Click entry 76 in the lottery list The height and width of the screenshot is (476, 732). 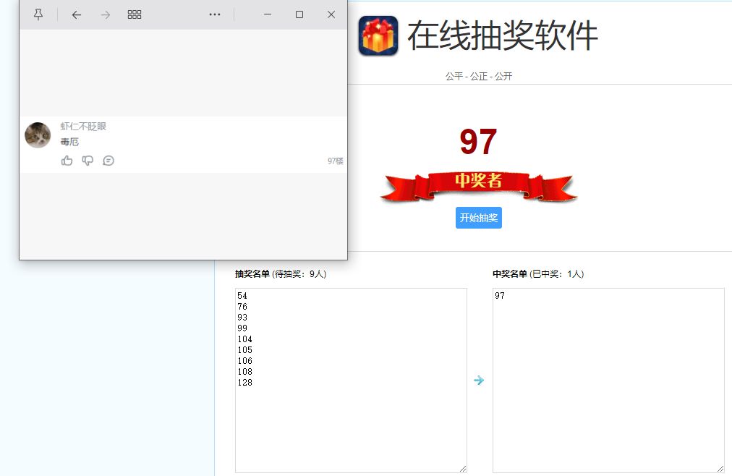click(242, 307)
